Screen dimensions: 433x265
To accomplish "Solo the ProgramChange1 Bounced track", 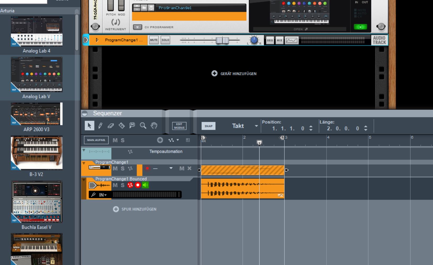I will (x=123, y=185).
